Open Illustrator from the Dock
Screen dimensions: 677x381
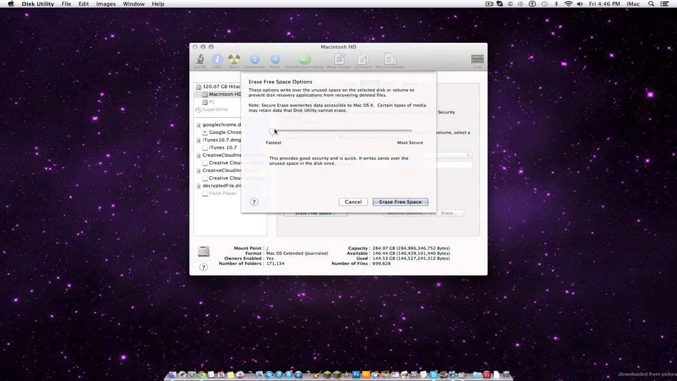[x=365, y=374]
